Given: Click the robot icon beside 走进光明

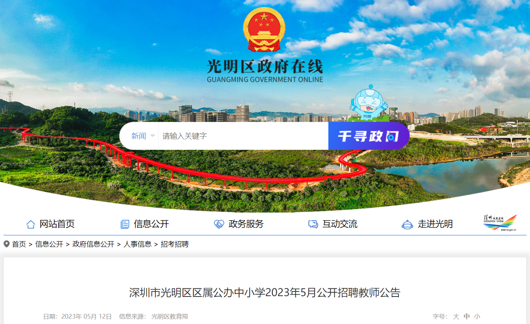Looking at the screenshot, I should 407,224.
